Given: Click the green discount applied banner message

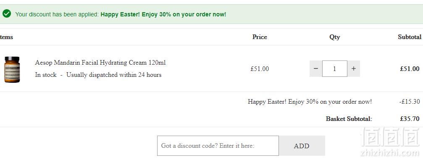Looking at the screenshot, I should point(121,14).
